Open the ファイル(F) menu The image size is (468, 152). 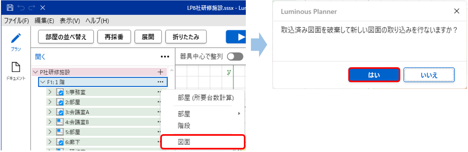click(16, 21)
